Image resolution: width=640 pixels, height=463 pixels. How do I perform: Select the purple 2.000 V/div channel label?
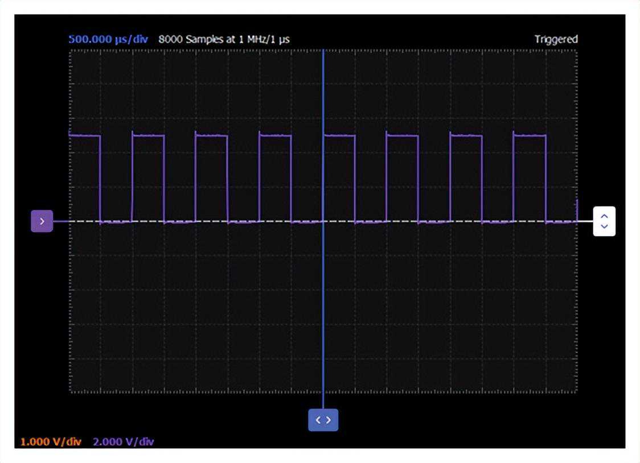[x=123, y=442]
